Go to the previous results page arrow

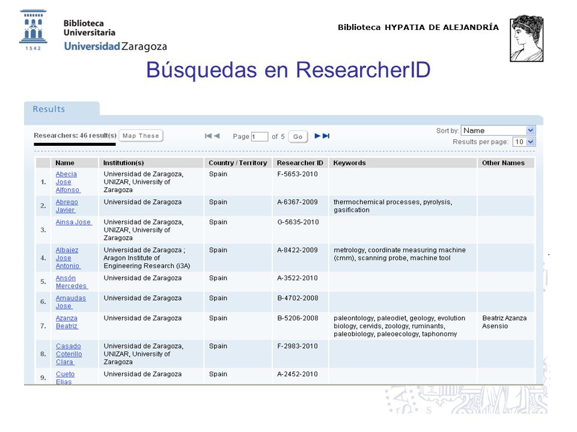tap(217, 136)
